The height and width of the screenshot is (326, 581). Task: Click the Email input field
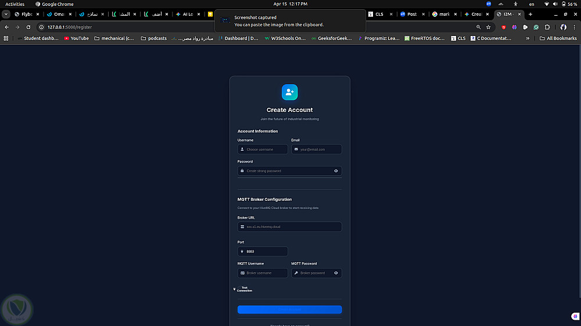click(317, 150)
